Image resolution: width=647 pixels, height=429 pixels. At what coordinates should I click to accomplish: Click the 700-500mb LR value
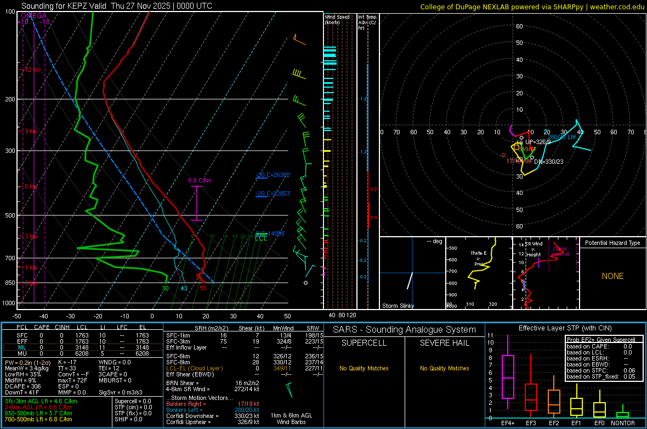tap(38, 420)
